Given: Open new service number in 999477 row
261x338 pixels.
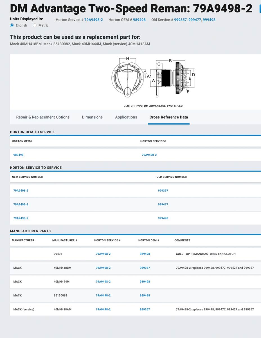Looking at the screenshot, I should [21, 204].
